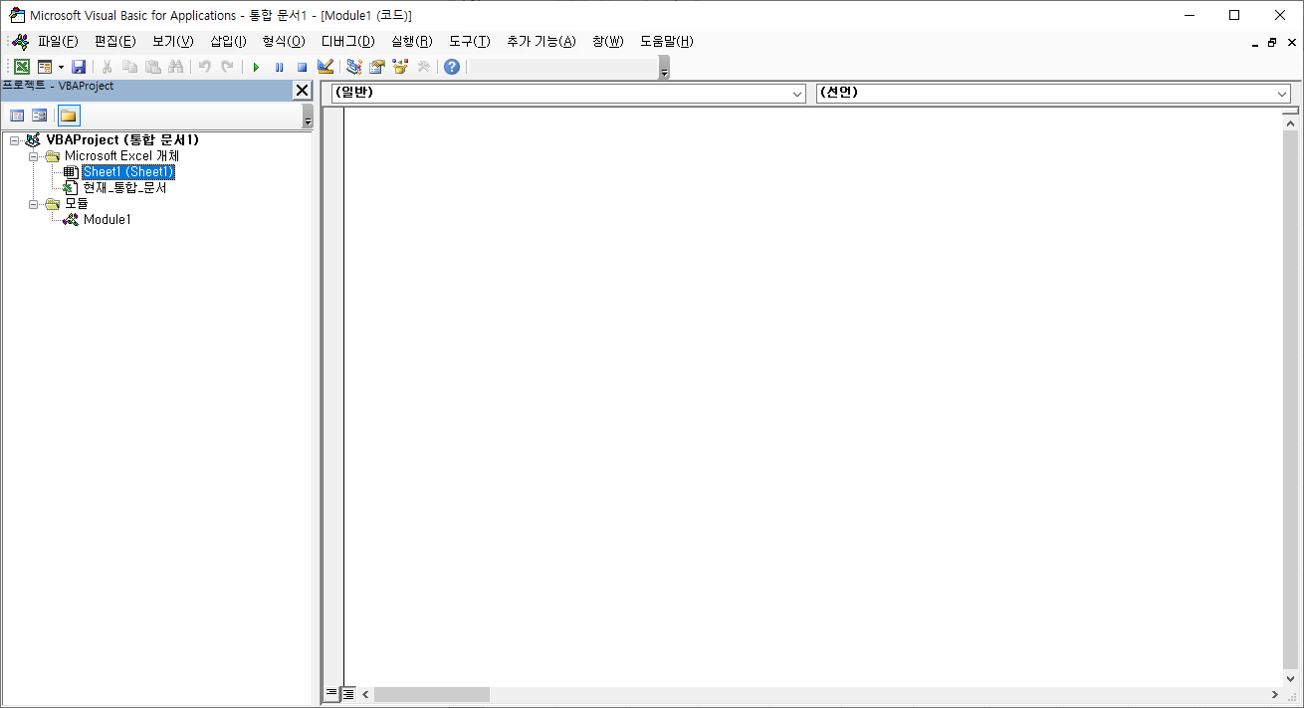The width and height of the screenshot is (1304, 708).
Task: Open the (일반) object dropdown
Action: tap(568, 93)
